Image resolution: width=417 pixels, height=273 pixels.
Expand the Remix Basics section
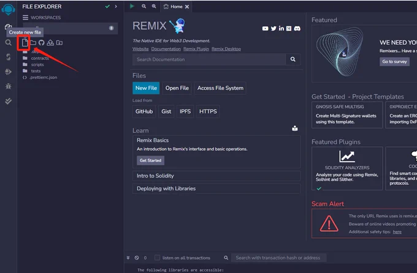153,140
